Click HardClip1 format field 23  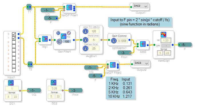(x=167, y=53)
